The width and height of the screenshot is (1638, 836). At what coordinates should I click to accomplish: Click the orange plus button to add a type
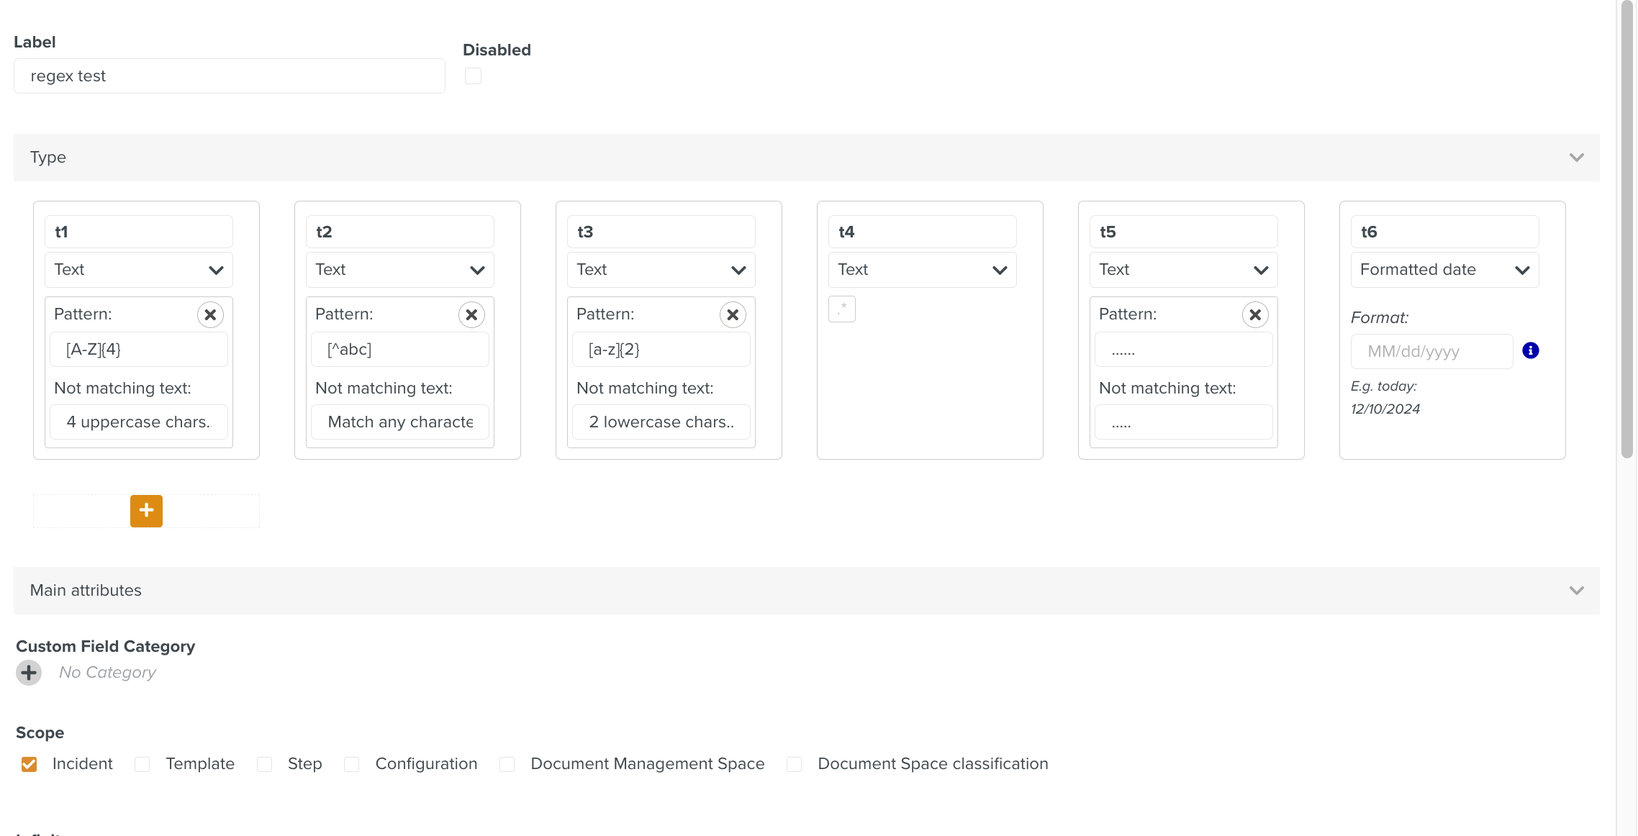146,511
